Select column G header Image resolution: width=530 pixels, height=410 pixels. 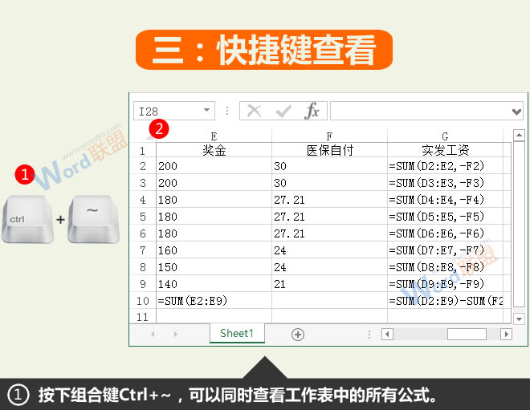point(445,136)
